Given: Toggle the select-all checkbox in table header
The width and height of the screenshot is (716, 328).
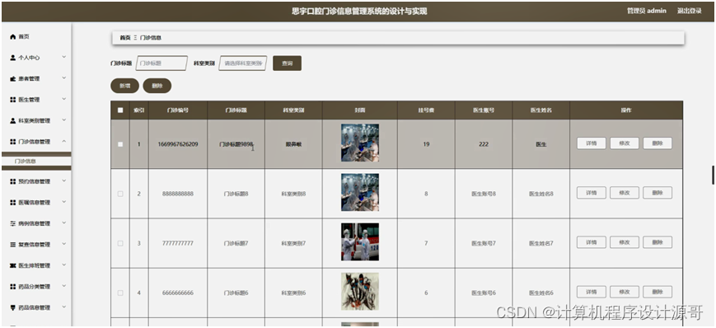Looking at the screenshot, I should (x=120, y=110).
